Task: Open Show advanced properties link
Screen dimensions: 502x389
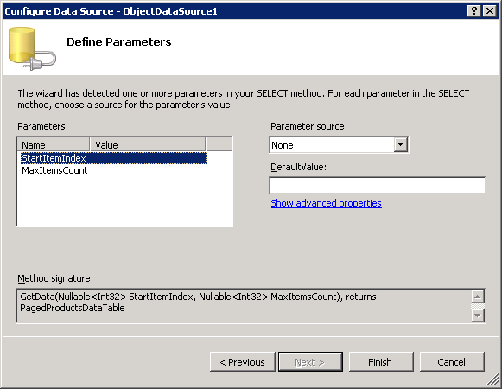Action: [326, 203]
